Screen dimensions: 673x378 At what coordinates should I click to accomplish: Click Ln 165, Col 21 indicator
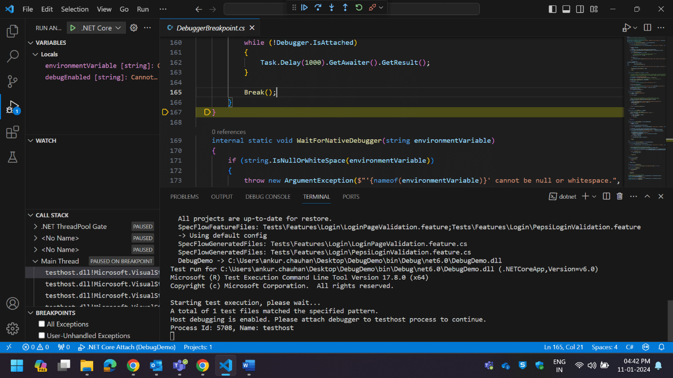(x=564, y=347)
